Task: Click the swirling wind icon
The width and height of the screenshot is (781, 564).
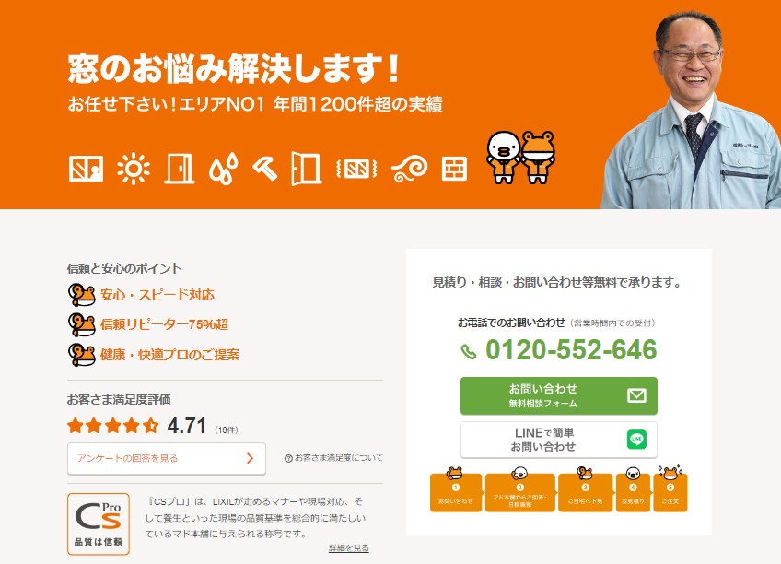Action: (409, 169)
